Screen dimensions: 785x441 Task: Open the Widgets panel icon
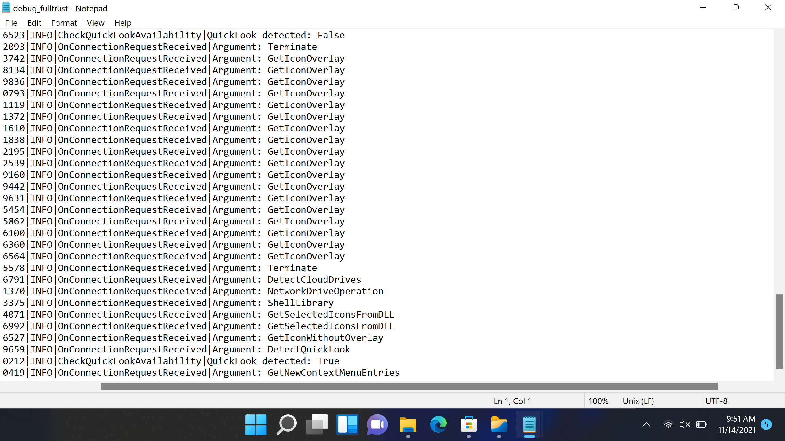tap(347, 425)
